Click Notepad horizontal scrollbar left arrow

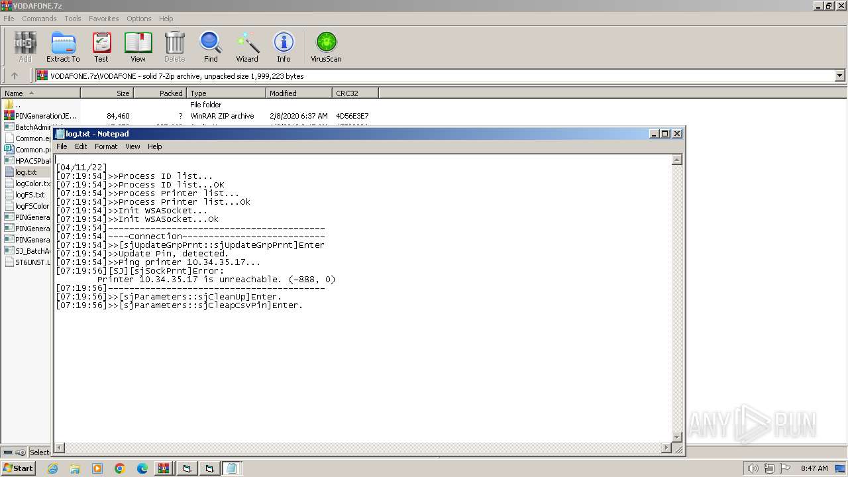(x=60, y=448)
